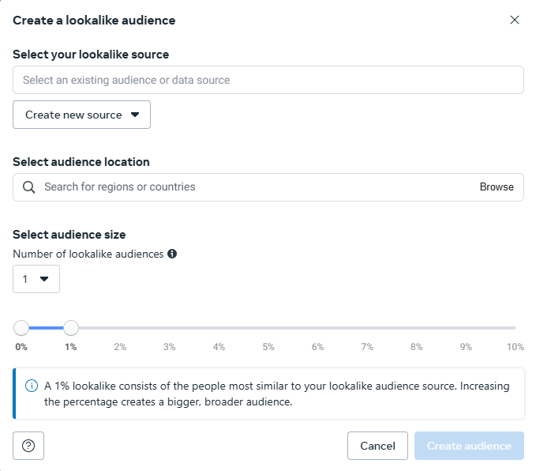This screenshot has width=536, height=471.
Task: Open help via question mark button
Action: click(x=28, y=446)
